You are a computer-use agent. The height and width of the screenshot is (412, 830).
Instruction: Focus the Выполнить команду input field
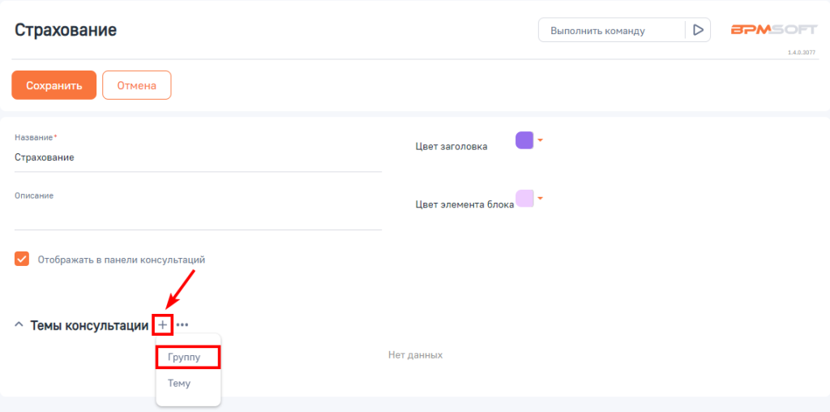pyautogui.click(x=612, y=30)
